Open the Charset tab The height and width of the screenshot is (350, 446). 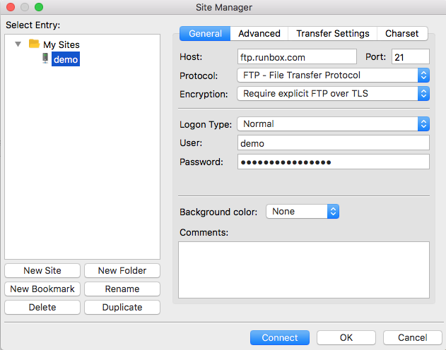click(401, 33)
